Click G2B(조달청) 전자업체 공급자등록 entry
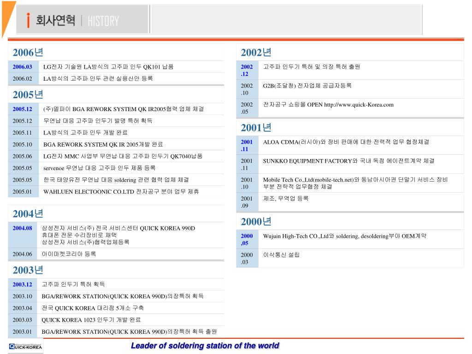Viewport: 472px width, 354px height. point(307,86)
